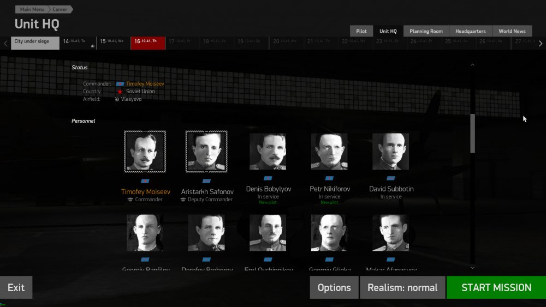The width and height of the screenshot is (546, 307).
Task: Return to Main Menu via breadcrumb
Action: (x=32, y=9)
